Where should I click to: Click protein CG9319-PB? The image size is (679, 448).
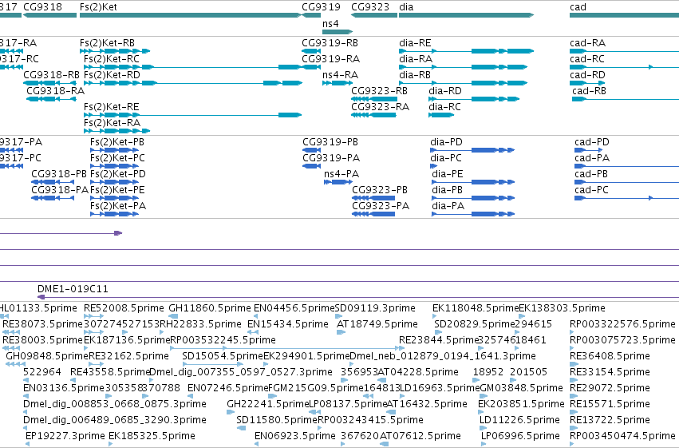pyautogui.click(x=330, y=142)
